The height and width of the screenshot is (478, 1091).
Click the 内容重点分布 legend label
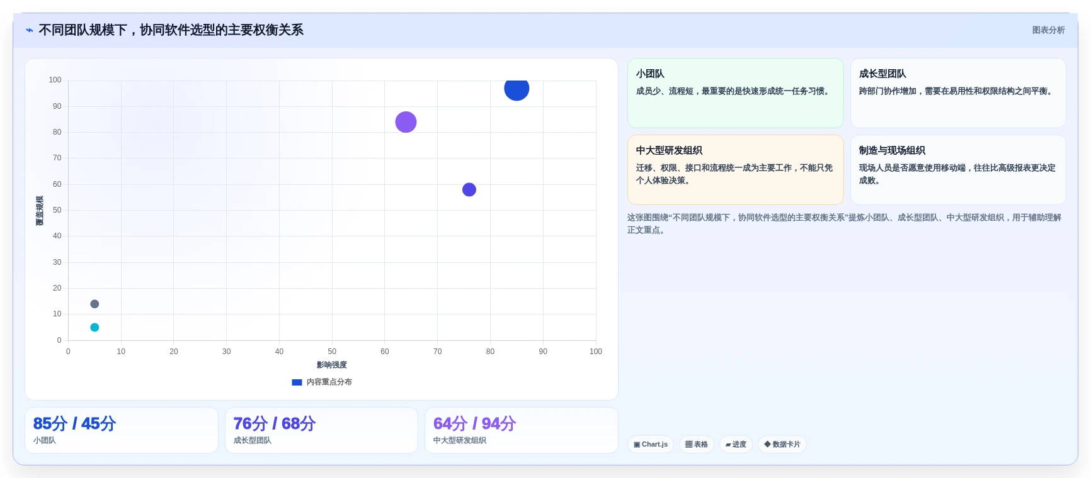[329, 382]
